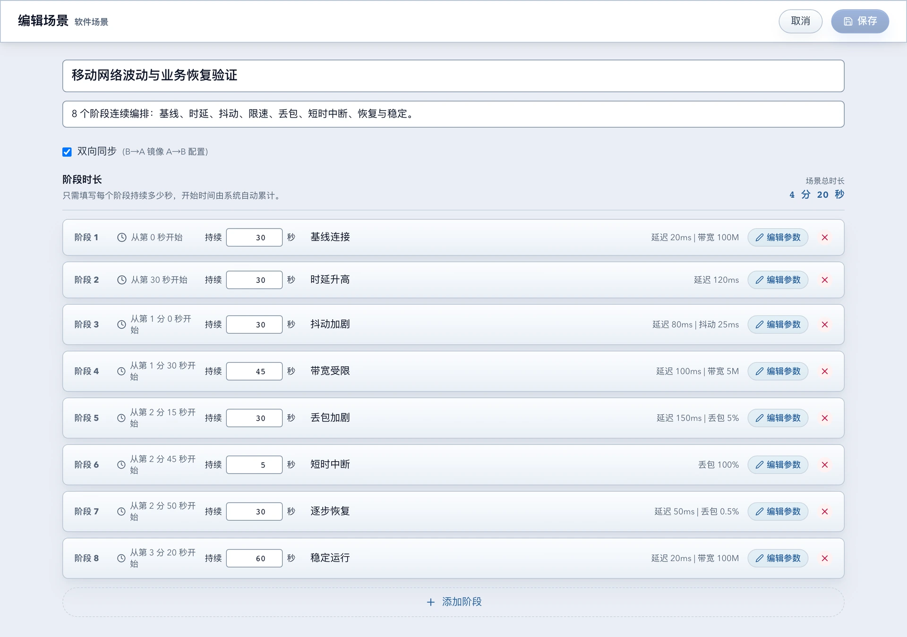
Task: Open 编辑参数 for 丢包加剧 stage
Action: coord(778,418)
